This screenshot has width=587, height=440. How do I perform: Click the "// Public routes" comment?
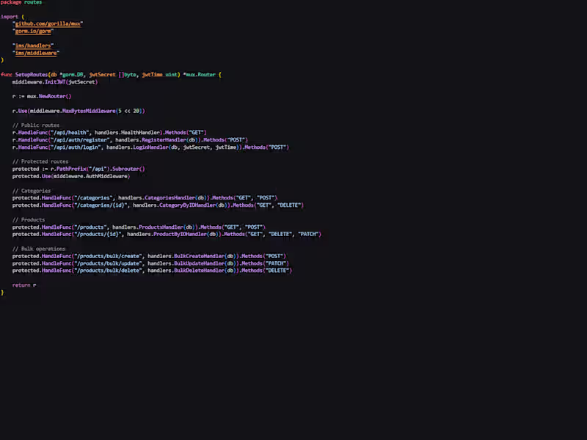[36, 125]
